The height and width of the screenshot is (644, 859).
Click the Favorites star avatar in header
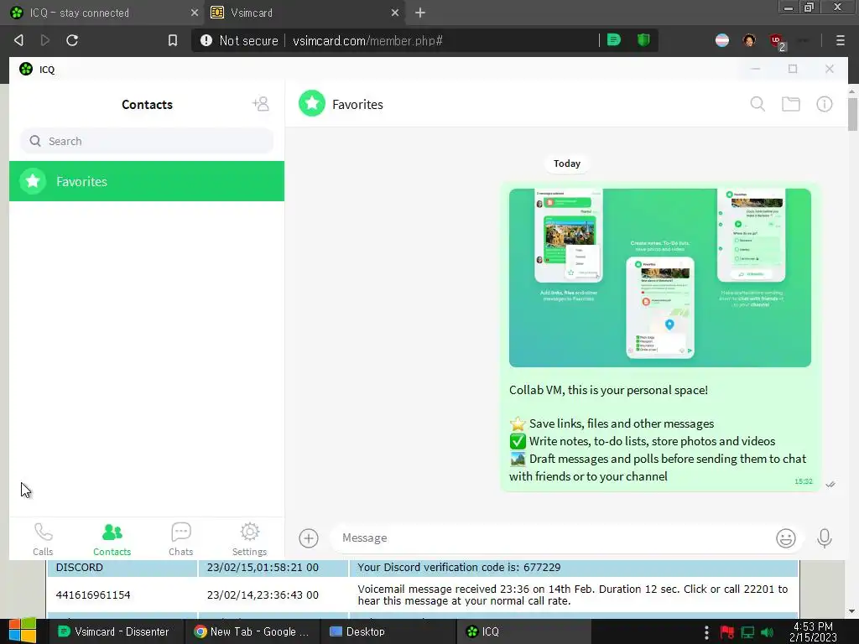(x=312, y=103)
